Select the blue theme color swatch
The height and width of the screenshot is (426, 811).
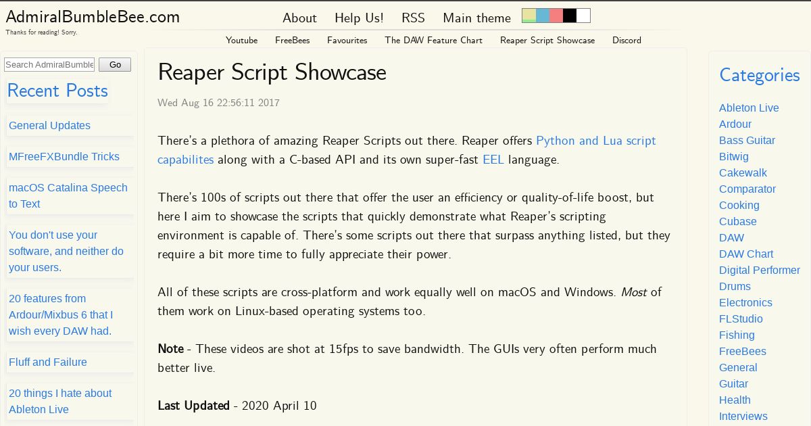pyautogui.click(x=543, y=16)
